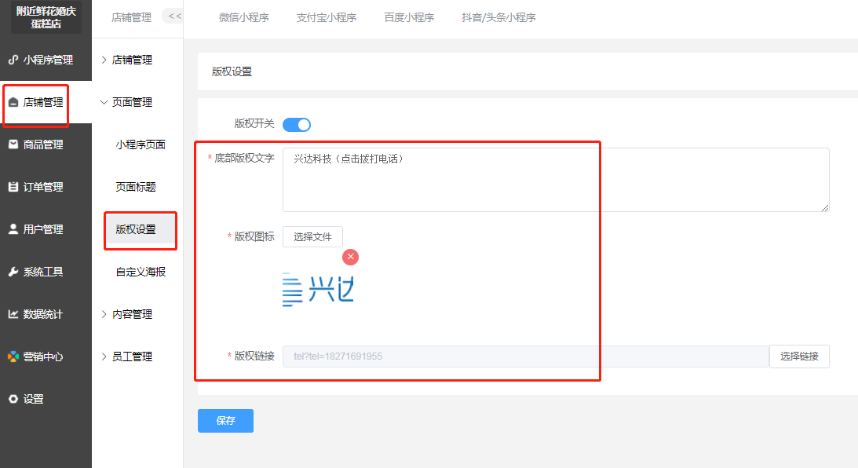The height and width of the screenshot is (468, 858).
Task: Expand the 员工管理 submenu group
Action: [127, 356]
